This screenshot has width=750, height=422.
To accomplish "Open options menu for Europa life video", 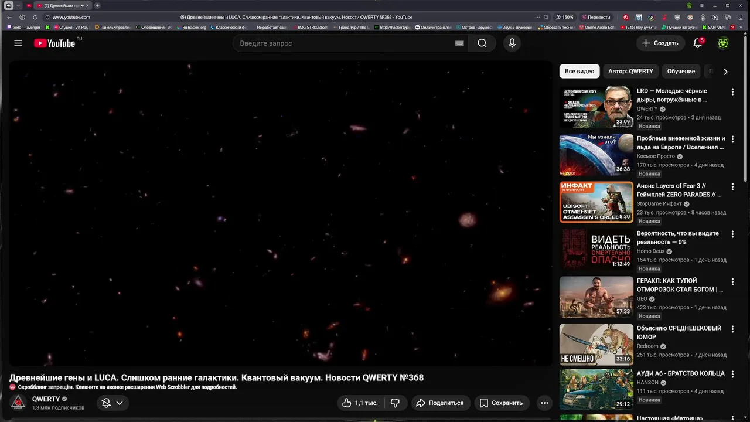I will pyautogui.click(x=732, y=139).
